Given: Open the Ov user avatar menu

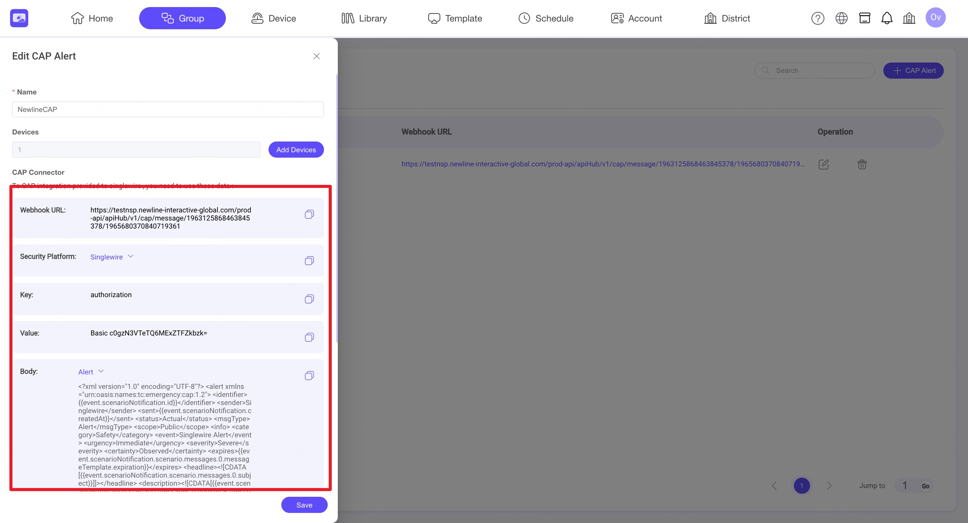Looking at the screenshot, I should tap(935, 18).
